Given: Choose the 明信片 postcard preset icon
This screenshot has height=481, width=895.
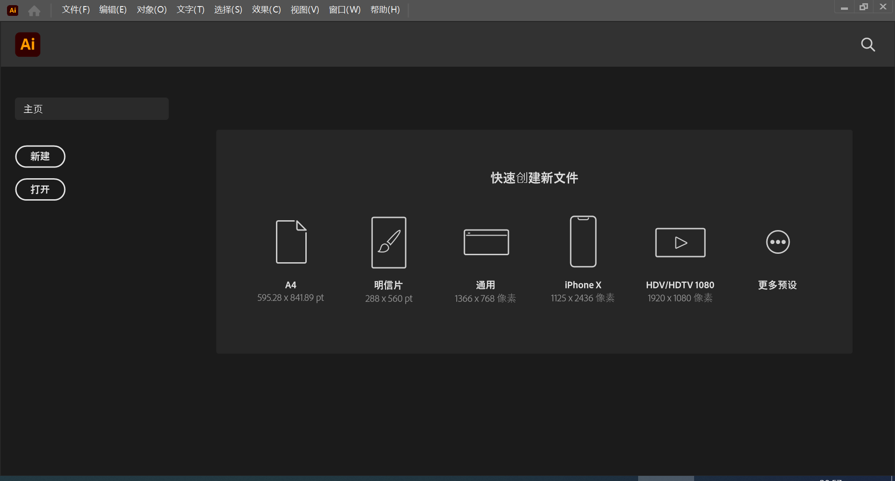Looking at the screenshot, I should pos(389,243).
